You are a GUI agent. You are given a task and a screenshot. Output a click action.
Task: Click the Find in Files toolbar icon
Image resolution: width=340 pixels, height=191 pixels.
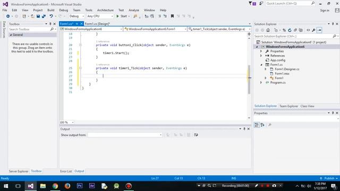coord(135,16)
